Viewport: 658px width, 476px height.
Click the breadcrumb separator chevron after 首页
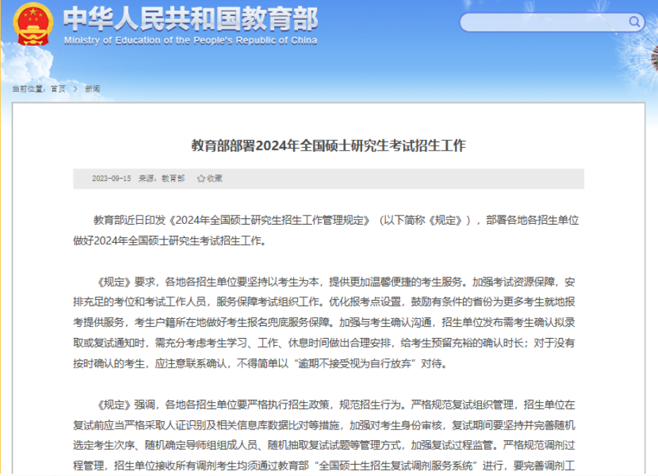click(75, 88)
